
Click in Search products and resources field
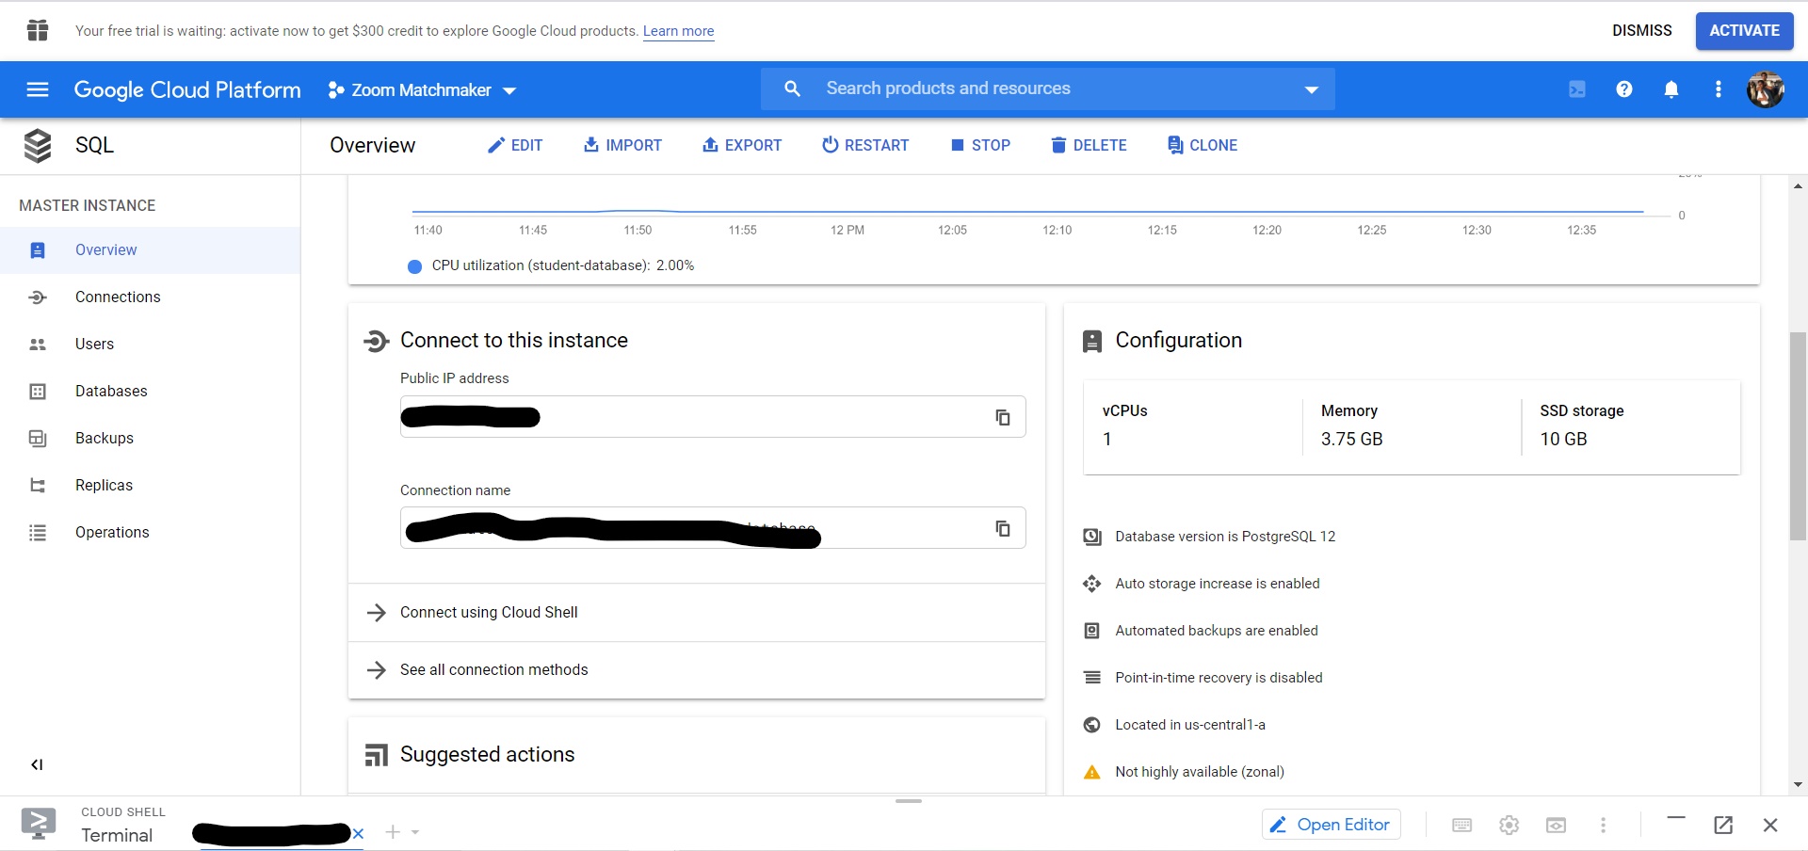(x=1048, y=88)
